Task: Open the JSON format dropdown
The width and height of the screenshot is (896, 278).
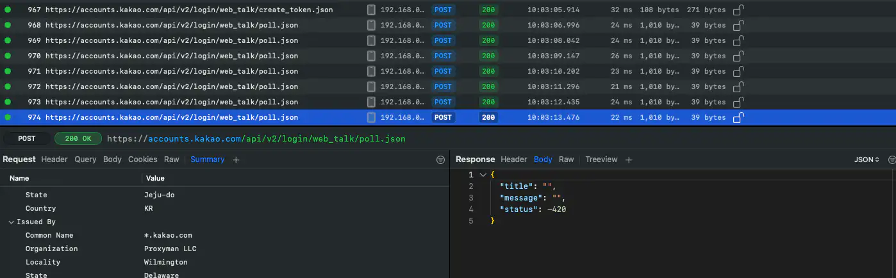Action: pos(867,159)
